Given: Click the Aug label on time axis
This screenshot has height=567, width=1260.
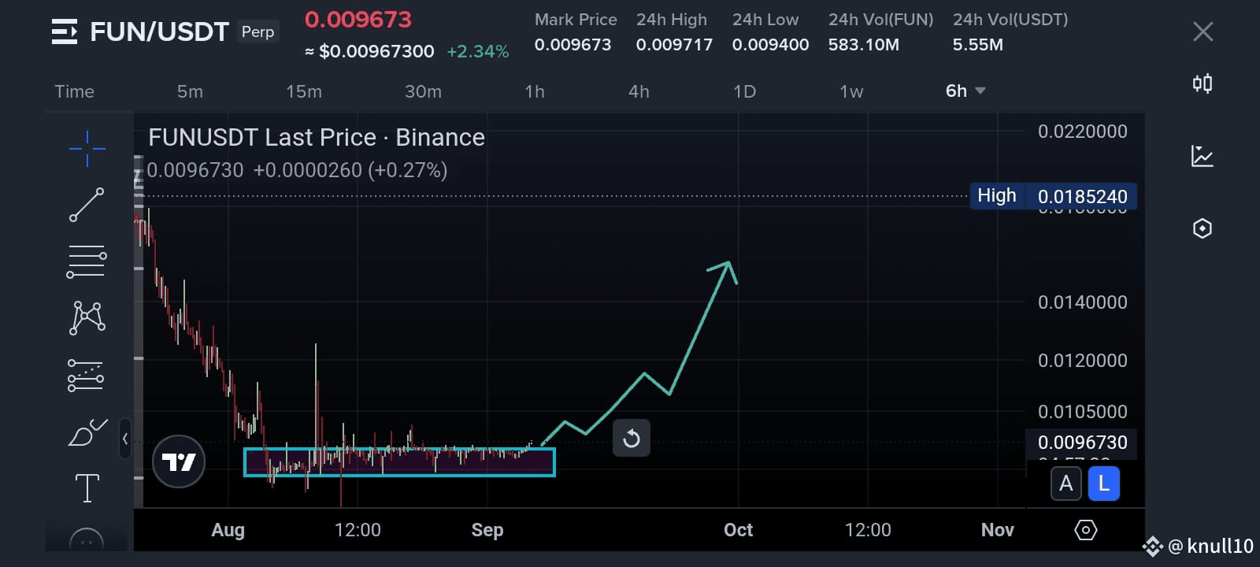Looking at the screenshot, I should 228,530.
